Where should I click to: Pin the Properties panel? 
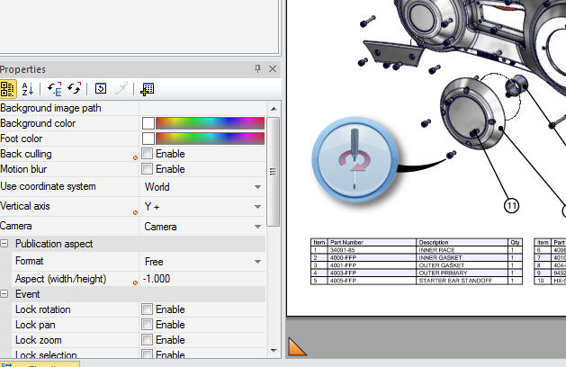click(257, 69)
